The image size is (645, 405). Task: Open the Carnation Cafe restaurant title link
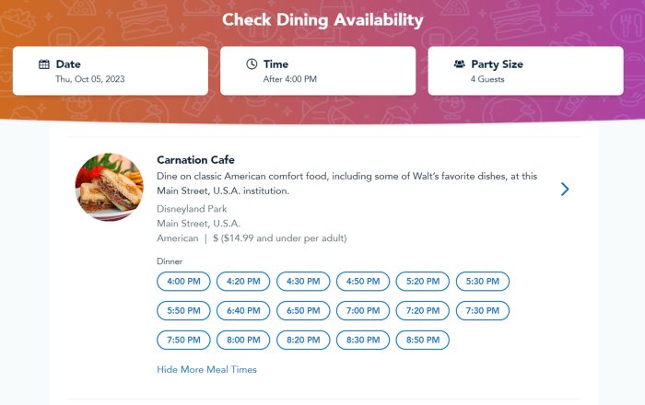195,160
